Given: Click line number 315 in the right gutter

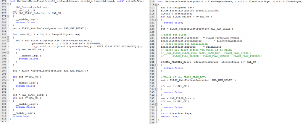Looking at the screenshot, I should tap(152, 2).
